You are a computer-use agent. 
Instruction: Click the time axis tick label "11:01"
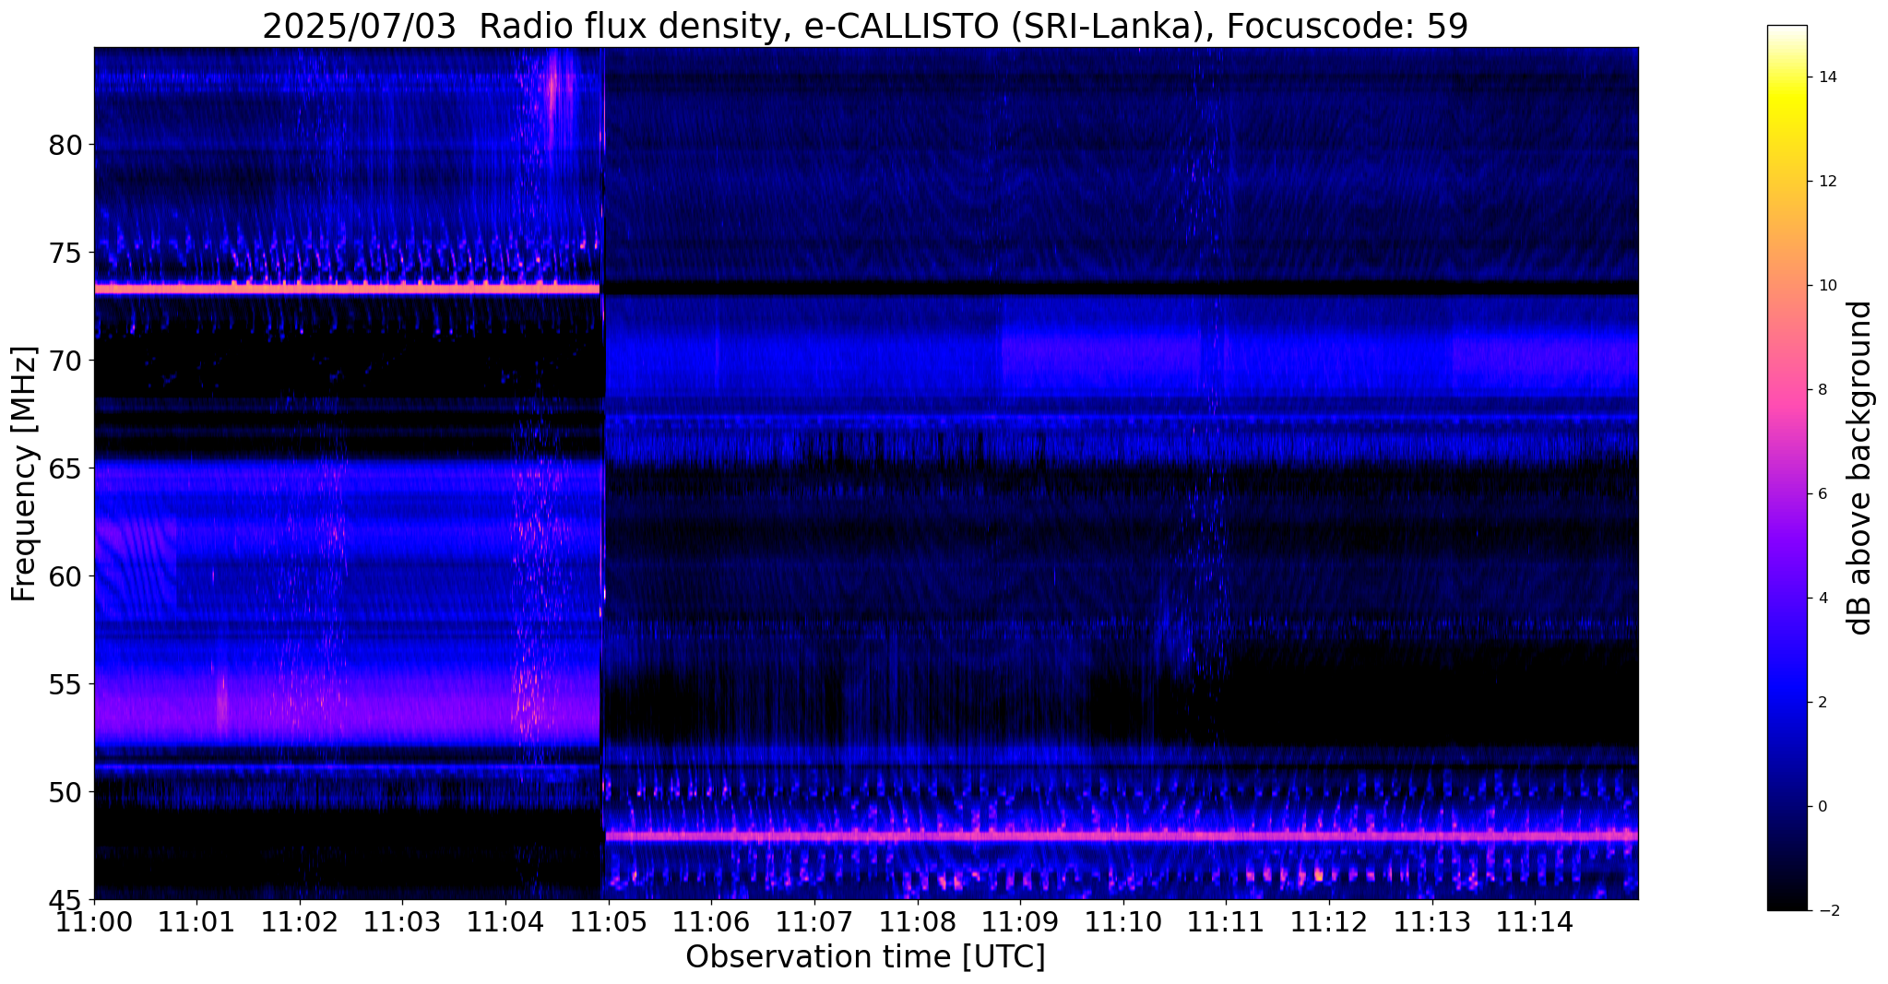(x=196, y=922)
